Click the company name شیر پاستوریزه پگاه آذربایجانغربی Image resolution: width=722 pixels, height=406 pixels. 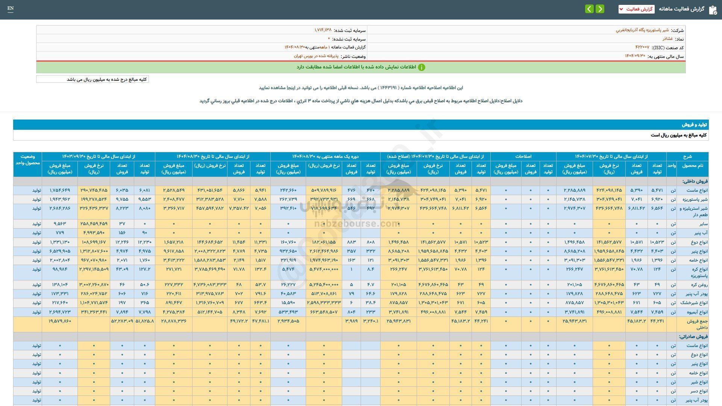click(x=642, y=30)
